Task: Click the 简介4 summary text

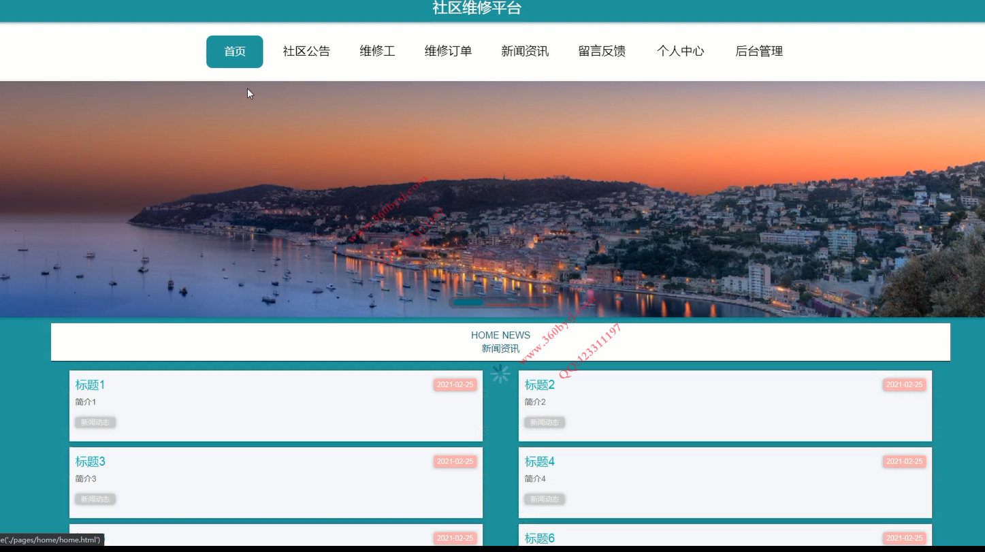Action: point(535,479)
